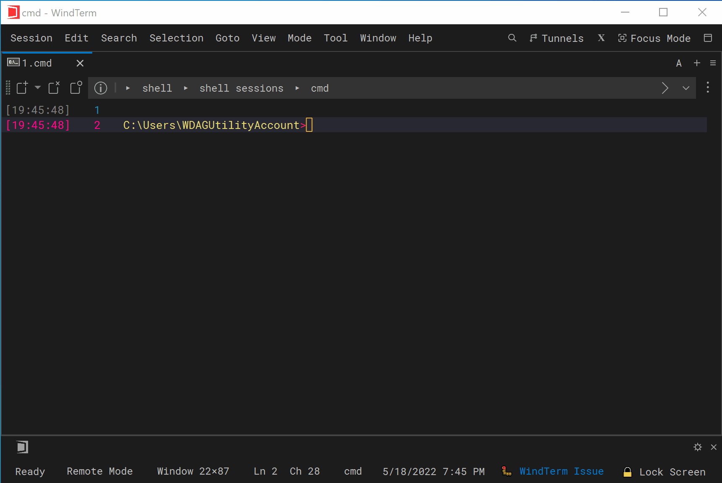
Task: Click the new session toolbar icon
Action: (22, 88)
